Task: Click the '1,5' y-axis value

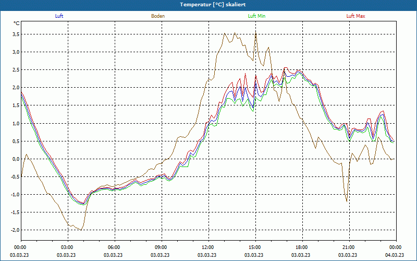Action: pyautogui.click(x=16, y=105)
